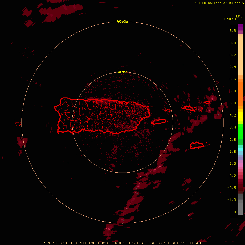The image size is (245, 245).
Task: Click the Vieques island outline east of Puerto Rico
Action: click(159, 122)
